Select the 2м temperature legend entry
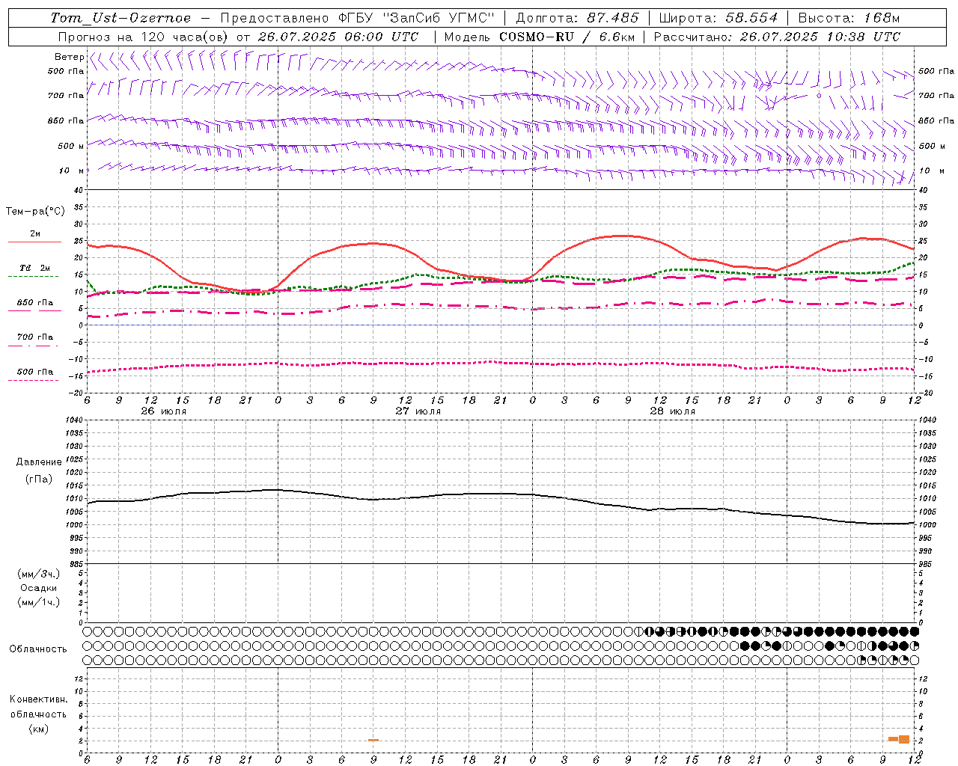 pos(34,234)
